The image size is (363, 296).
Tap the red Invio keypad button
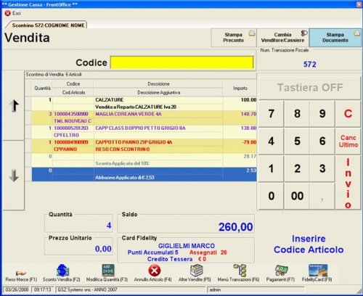tap(348, 183)
